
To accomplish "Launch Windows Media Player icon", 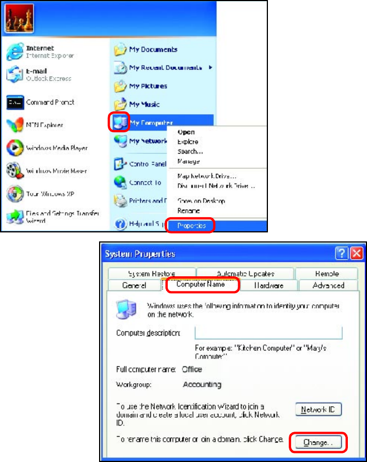I will click(x=15, y=147).
